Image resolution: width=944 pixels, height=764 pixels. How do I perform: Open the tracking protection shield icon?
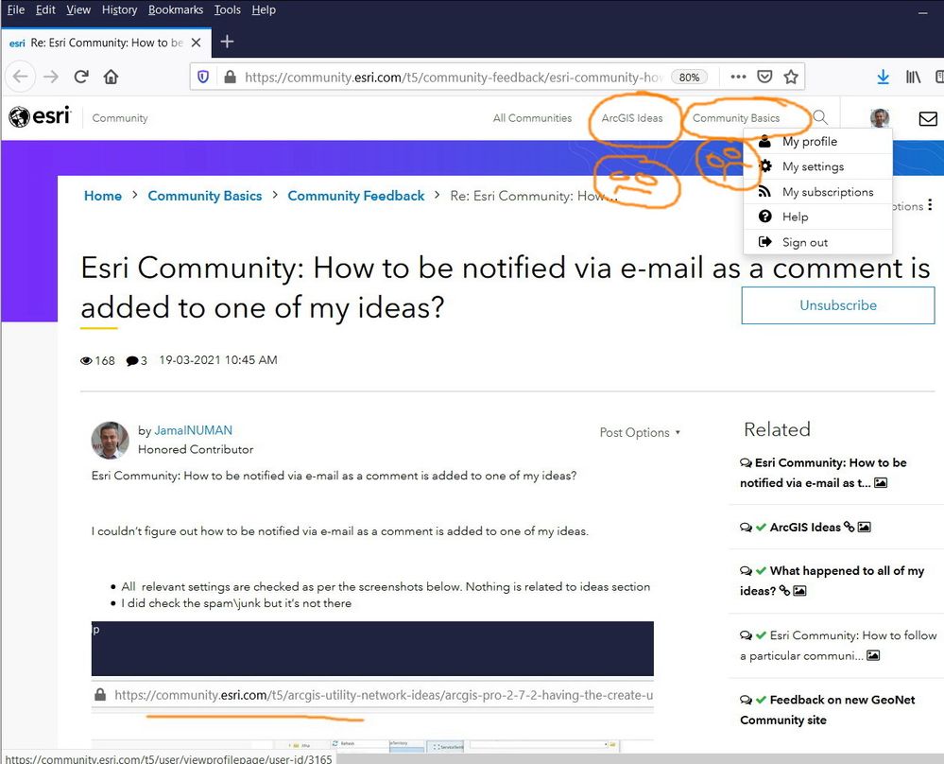(203, 78)
